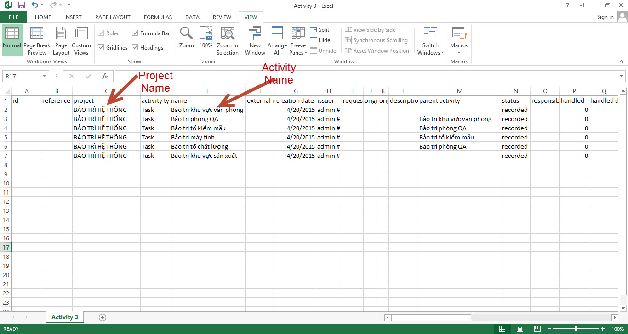Click the Hide window button
628x334 pixels.
[x=320, y=40]
